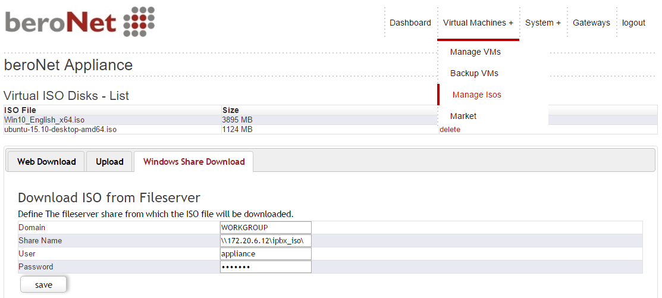
Task: Click the User row label
Action: [x=27, y=253]
